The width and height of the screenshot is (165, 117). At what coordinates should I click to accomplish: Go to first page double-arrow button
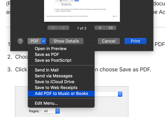pos(53,28)
